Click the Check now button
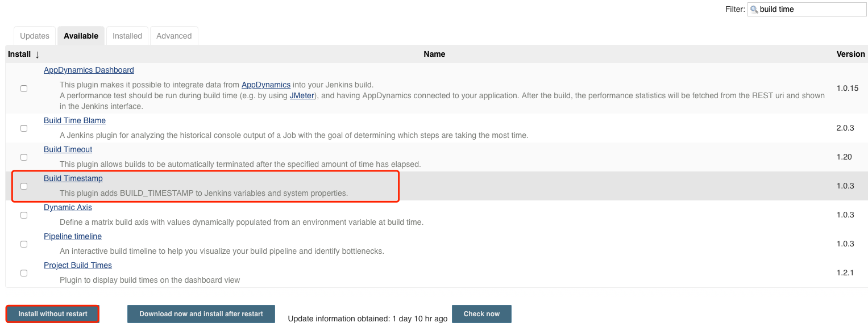 point(481,314)
